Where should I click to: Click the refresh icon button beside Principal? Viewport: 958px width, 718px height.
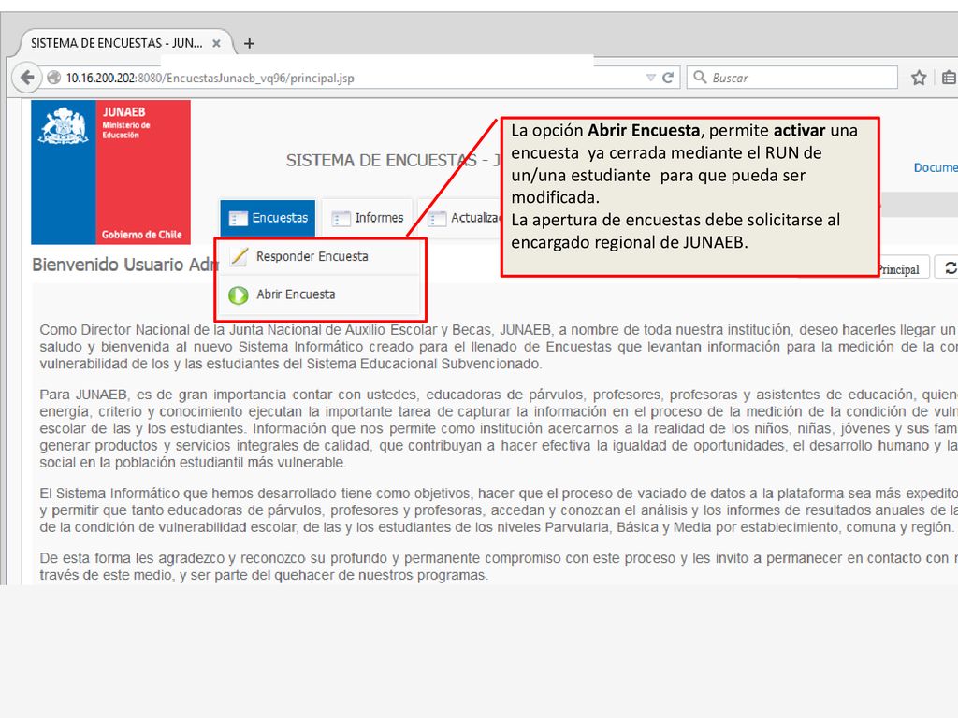tap(949, 268)
